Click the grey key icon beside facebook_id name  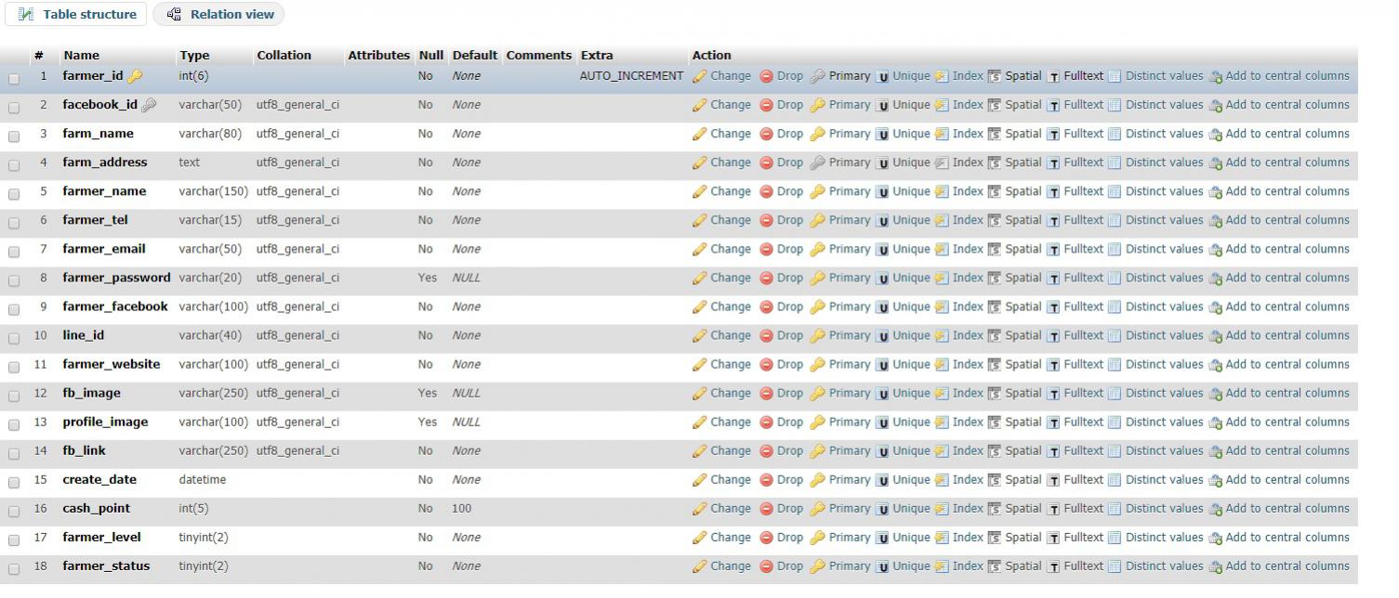tap(149, 105)
